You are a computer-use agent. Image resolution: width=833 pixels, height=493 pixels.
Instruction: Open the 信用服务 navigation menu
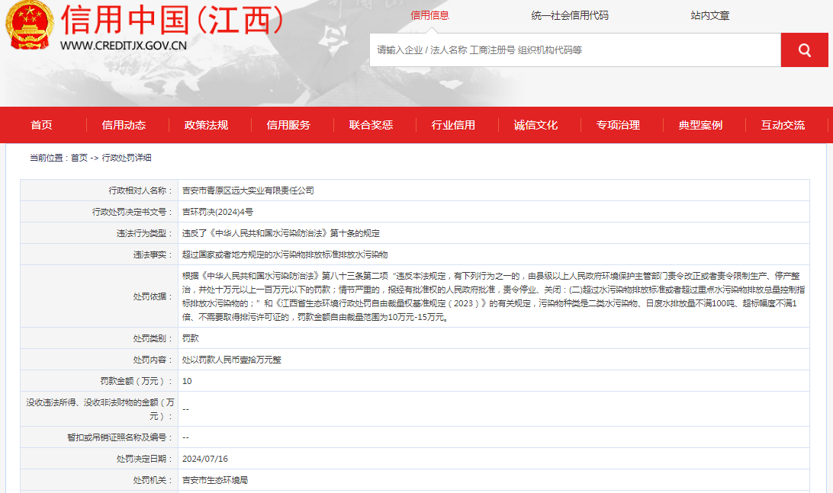coord(288,125)
